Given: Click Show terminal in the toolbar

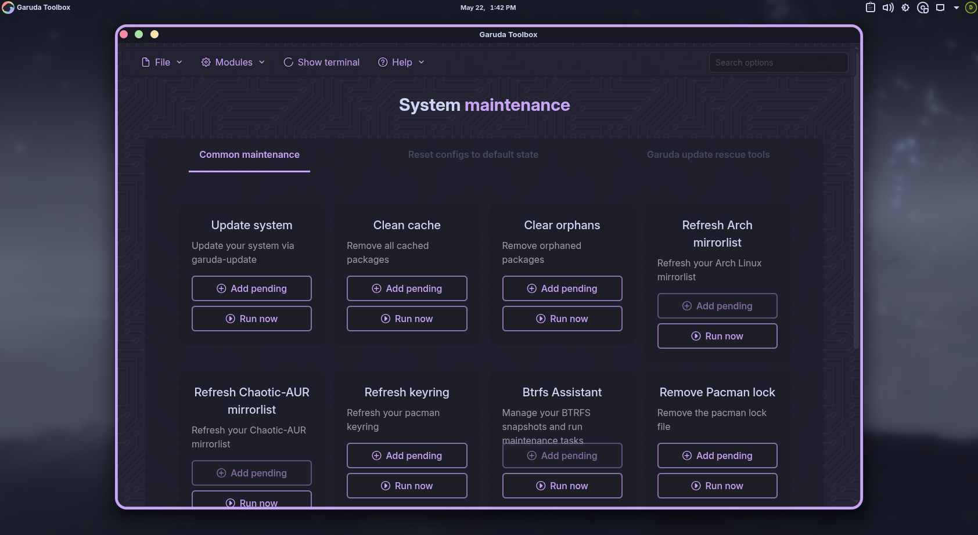Looking at the screenshot, I should pyautogui.click(x=322, y=62).
